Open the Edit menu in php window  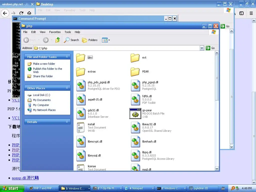click(33, 32)
